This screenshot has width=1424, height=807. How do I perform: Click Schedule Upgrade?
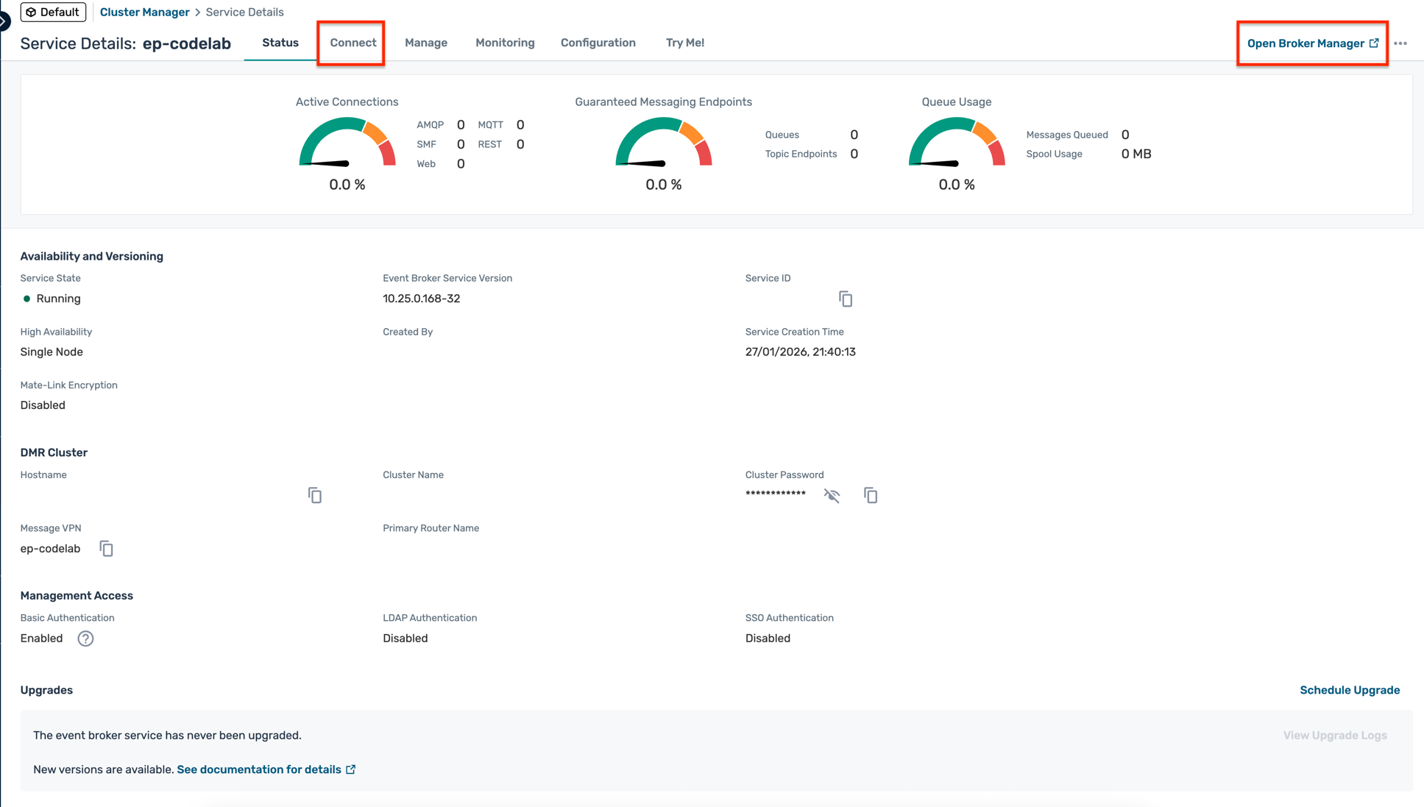1349,690
